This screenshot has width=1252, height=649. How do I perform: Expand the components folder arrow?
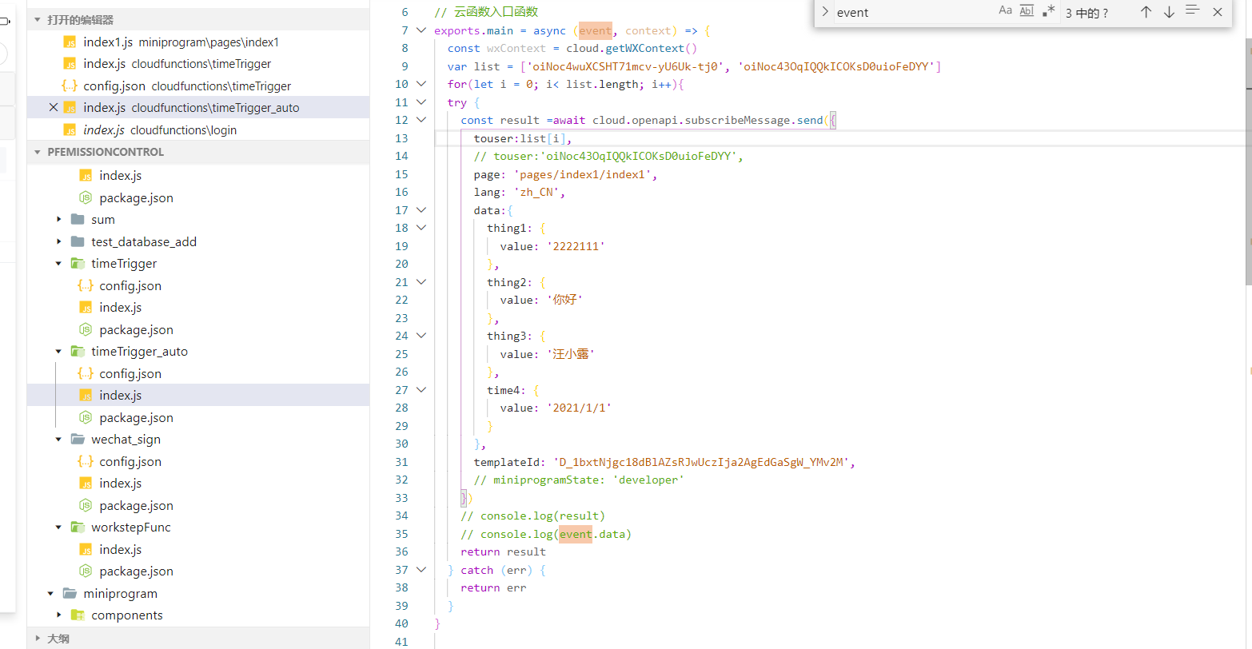[x=59, y=615]
